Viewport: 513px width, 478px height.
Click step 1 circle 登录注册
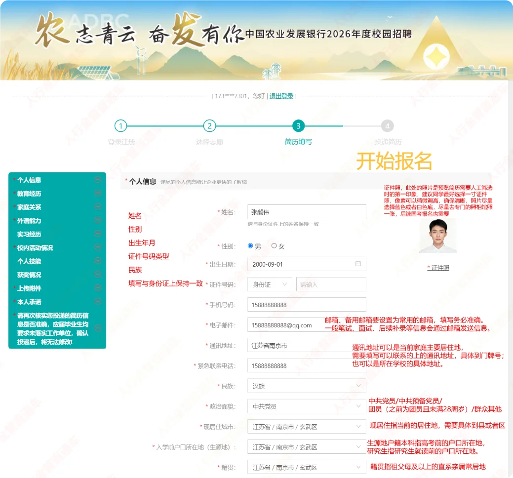(x=121, y=126)
